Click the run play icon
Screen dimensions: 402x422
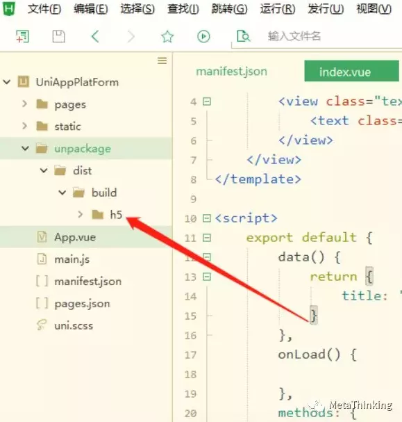pos(203,36)
